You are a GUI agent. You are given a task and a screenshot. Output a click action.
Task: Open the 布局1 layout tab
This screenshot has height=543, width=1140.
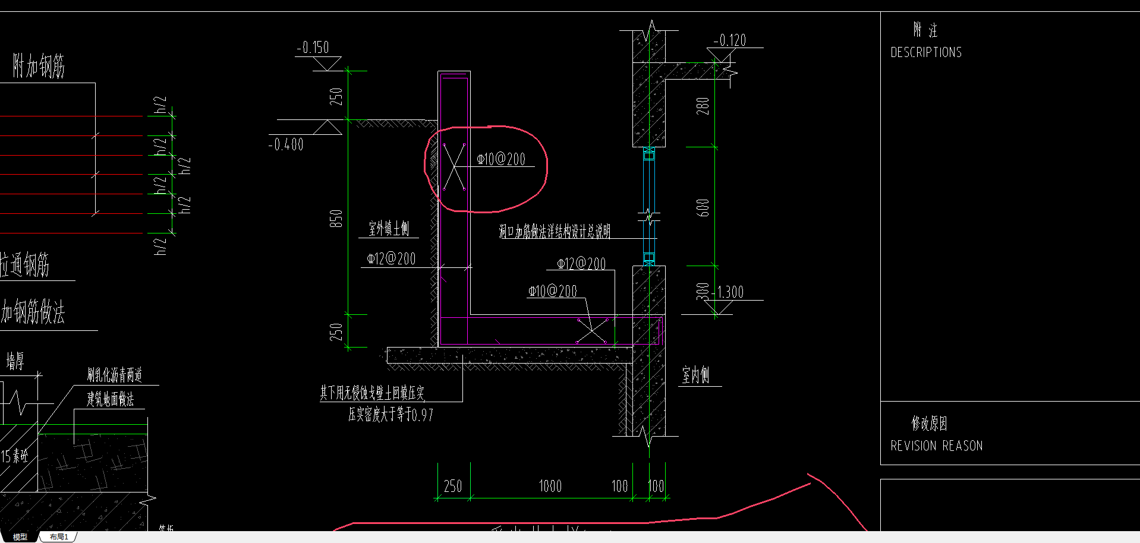click(59, 536)
